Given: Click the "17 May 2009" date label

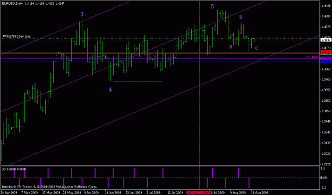Looking at the screenshot, I should pyautogui.click(x=51, y=193).
